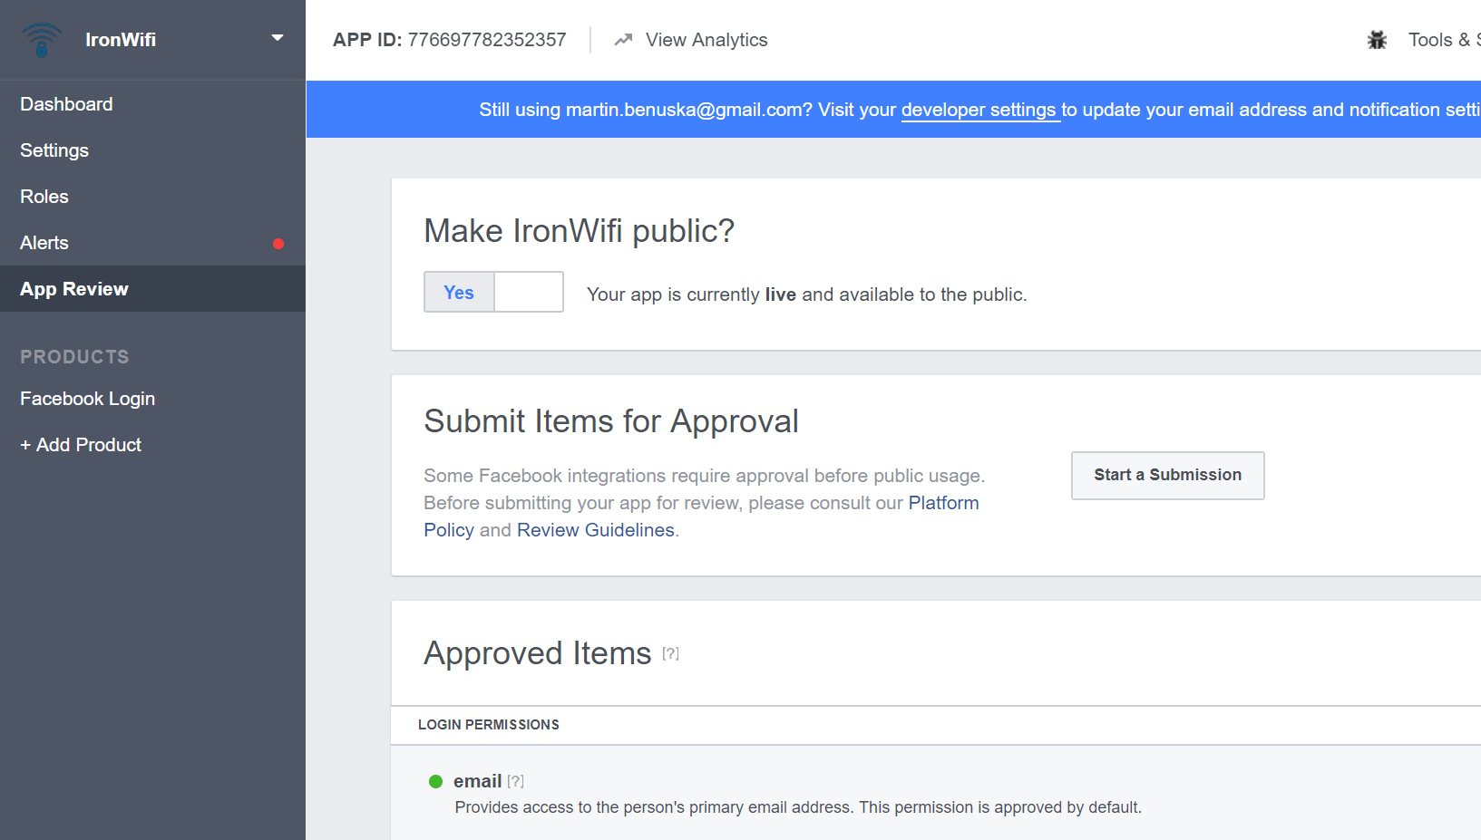This screenshot has width=1481, height=840.
Task: Open the app switcher dropdown arrow
Action: [x=278, y=38]
